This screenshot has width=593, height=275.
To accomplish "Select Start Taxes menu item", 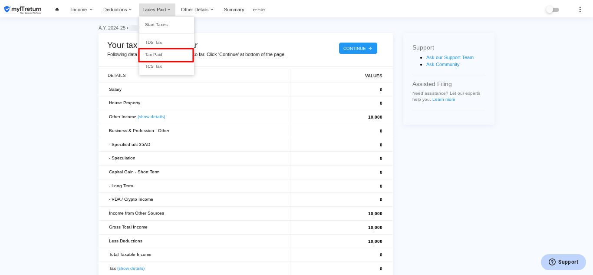I will (x=156, y=25).
